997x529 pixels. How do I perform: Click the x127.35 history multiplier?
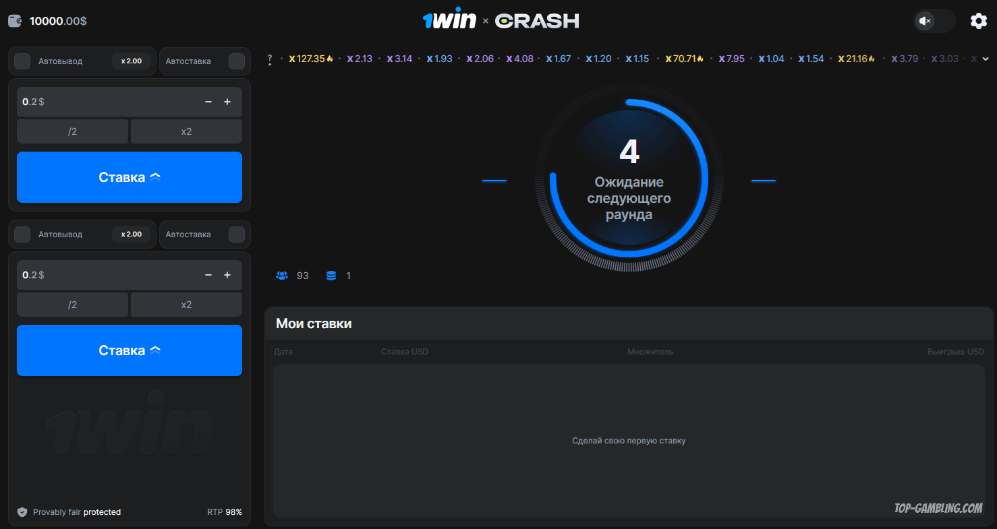310,59
